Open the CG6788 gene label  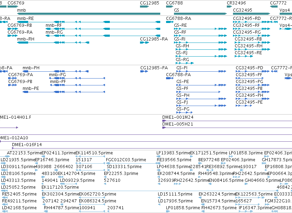(174, 3)
